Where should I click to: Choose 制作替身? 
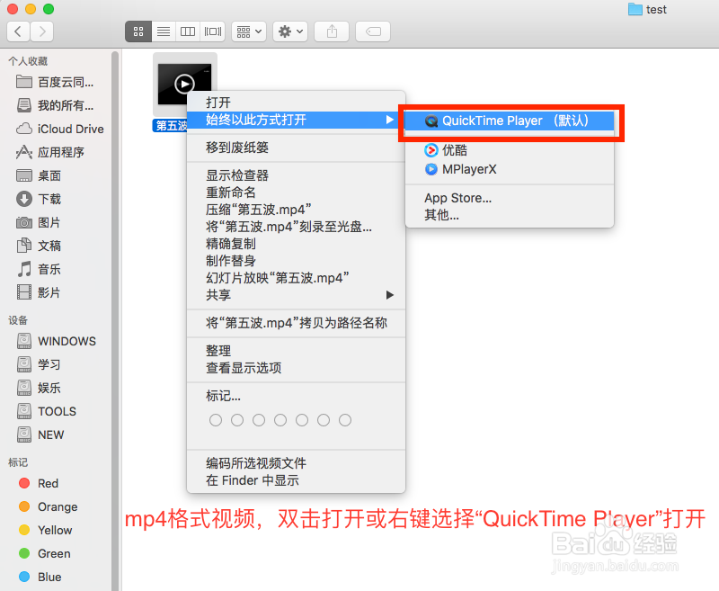(x=297, y=261)
